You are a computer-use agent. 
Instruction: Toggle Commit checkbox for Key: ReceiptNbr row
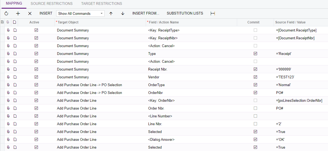pyautogui.click(x=255, y=38)
